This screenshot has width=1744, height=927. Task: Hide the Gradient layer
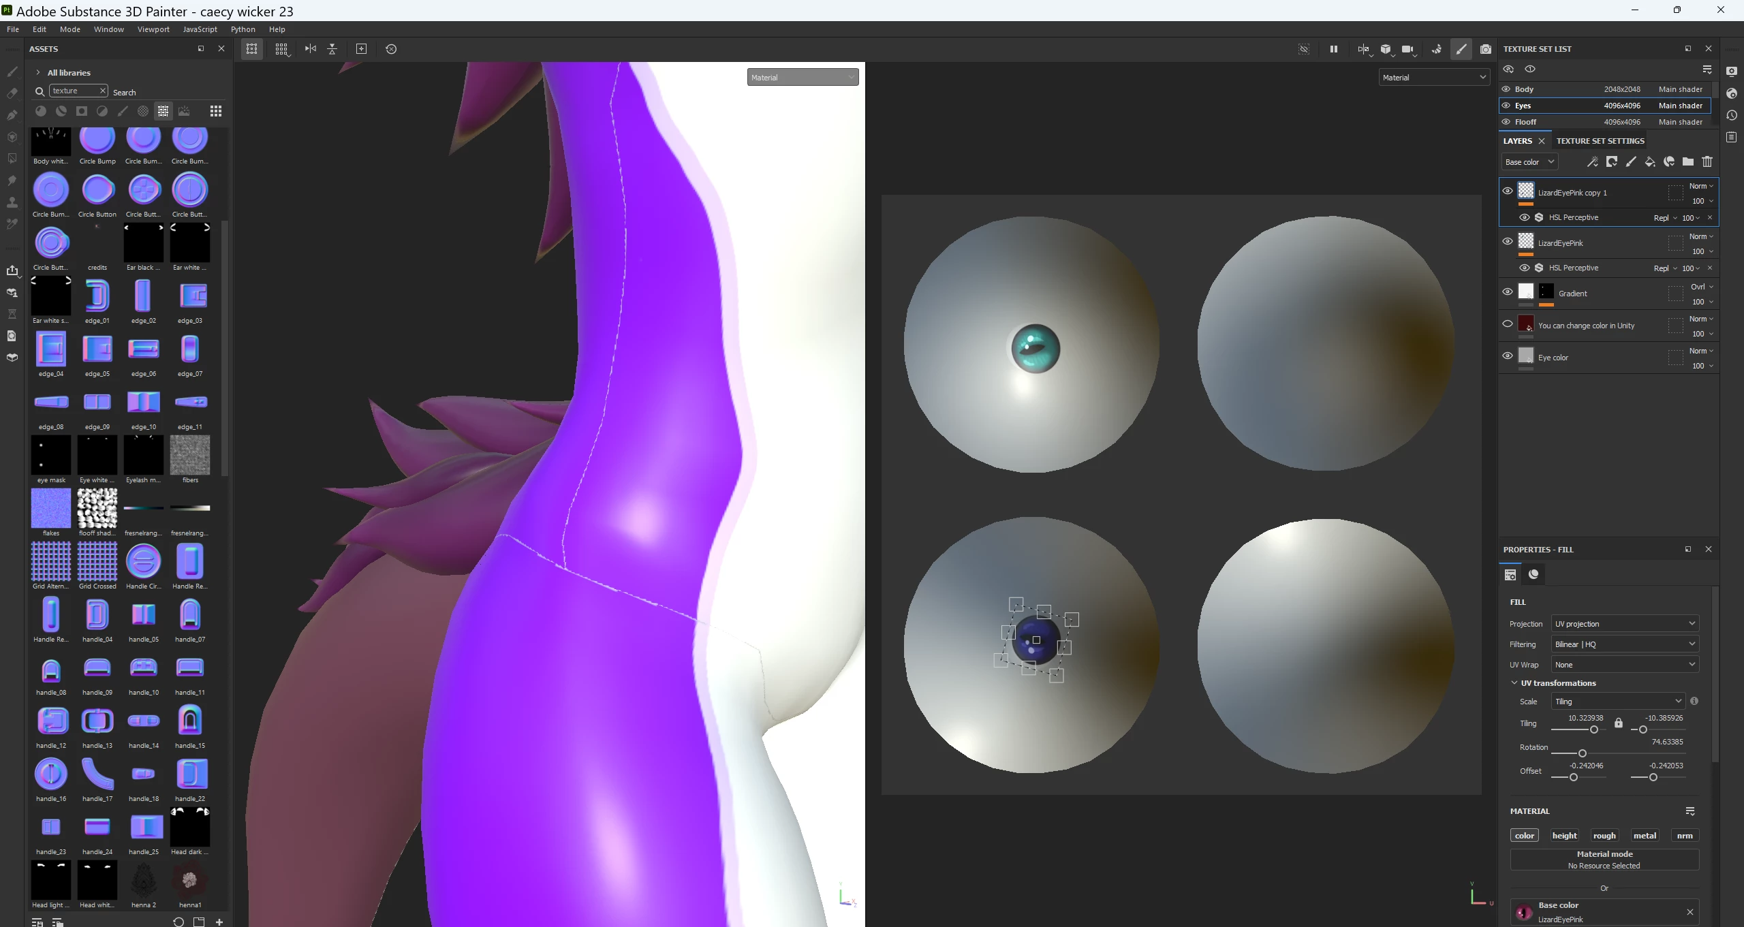1507,292
